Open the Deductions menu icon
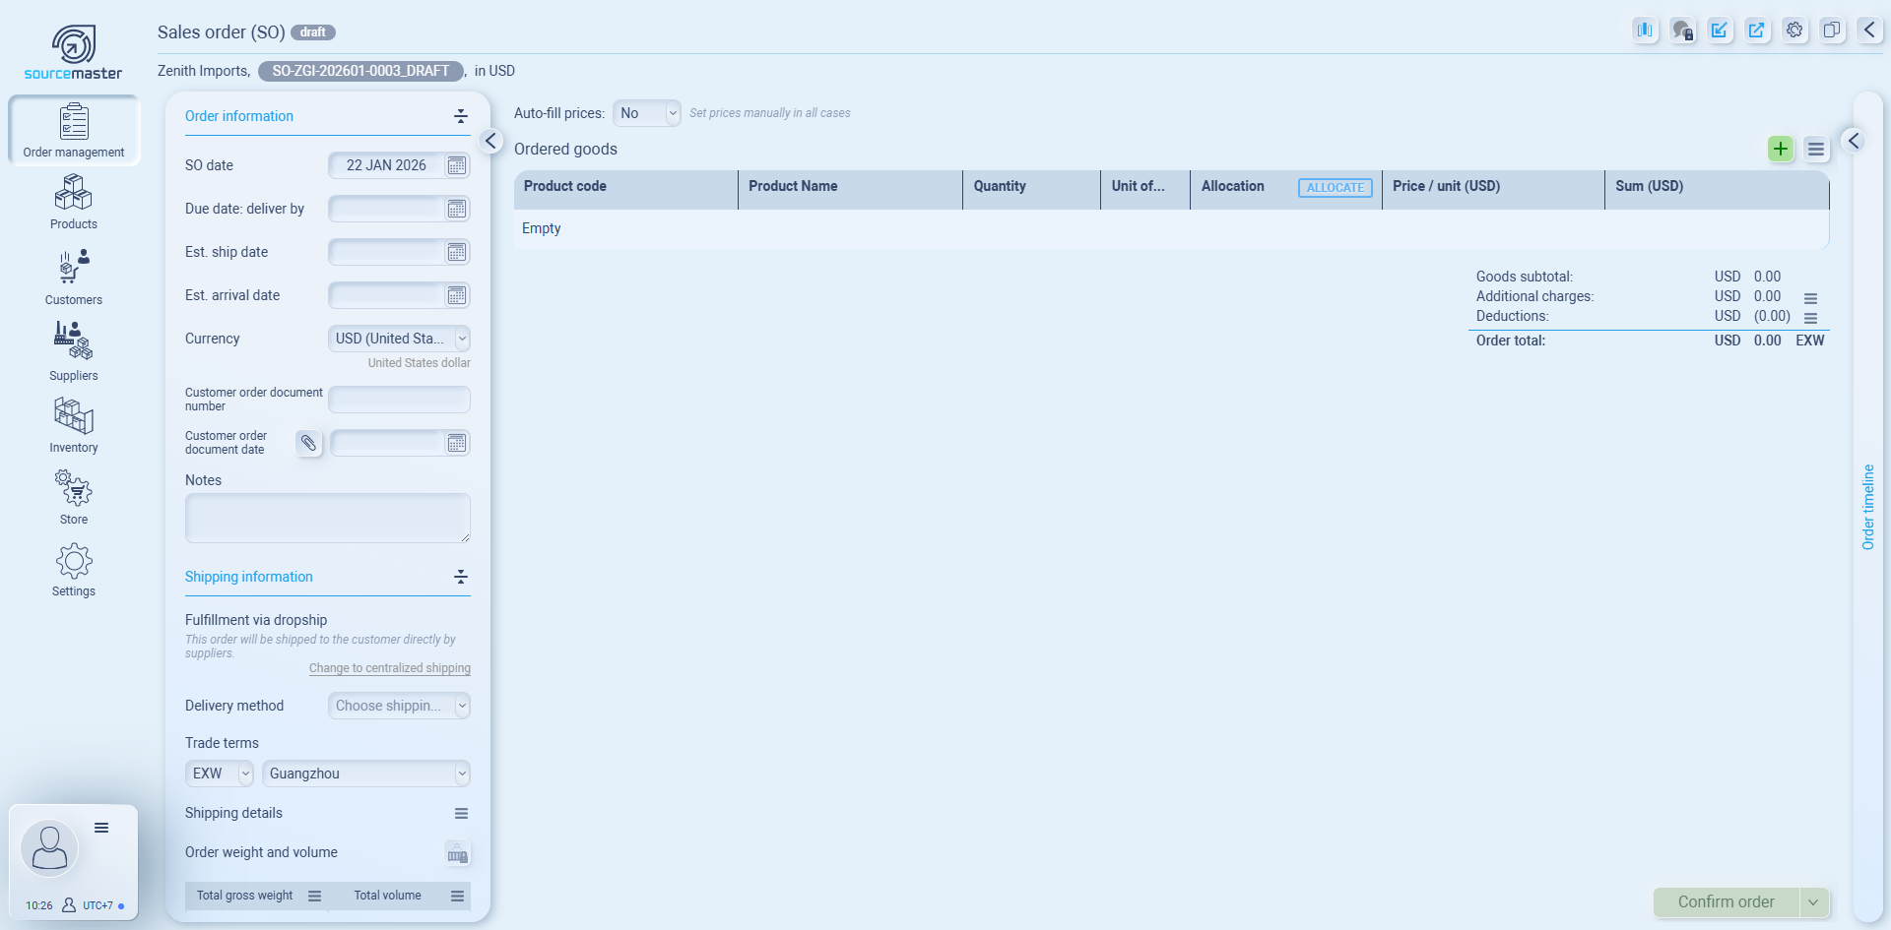The image size is (1891, 930). (1810, 318)
